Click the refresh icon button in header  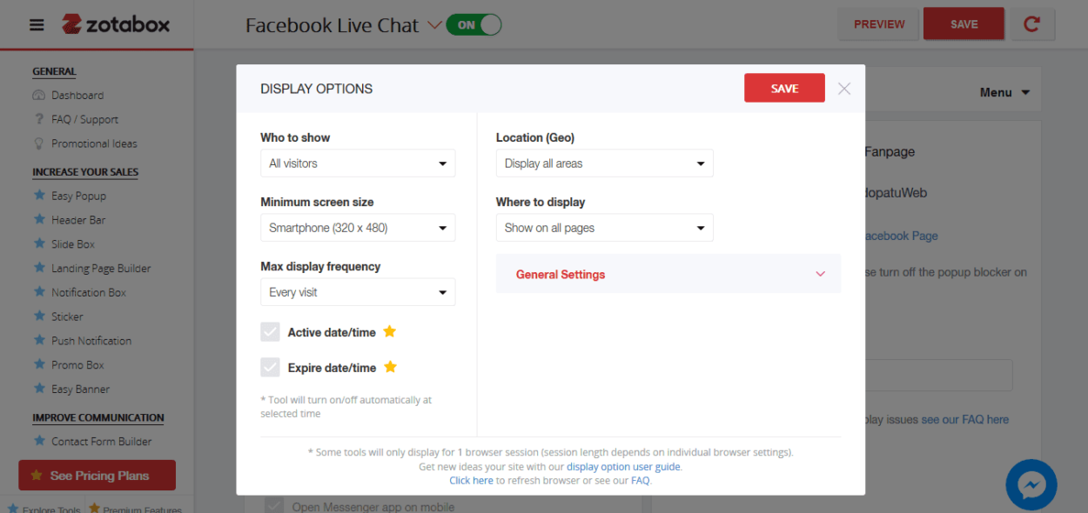(1032, 24)
